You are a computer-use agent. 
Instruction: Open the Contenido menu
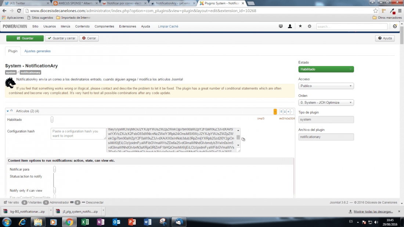point(82,26)
